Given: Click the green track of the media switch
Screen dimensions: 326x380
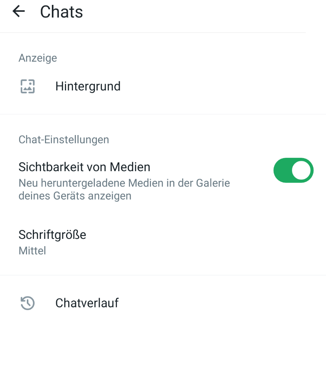Looking at the screenshot, I should [281, 170].
